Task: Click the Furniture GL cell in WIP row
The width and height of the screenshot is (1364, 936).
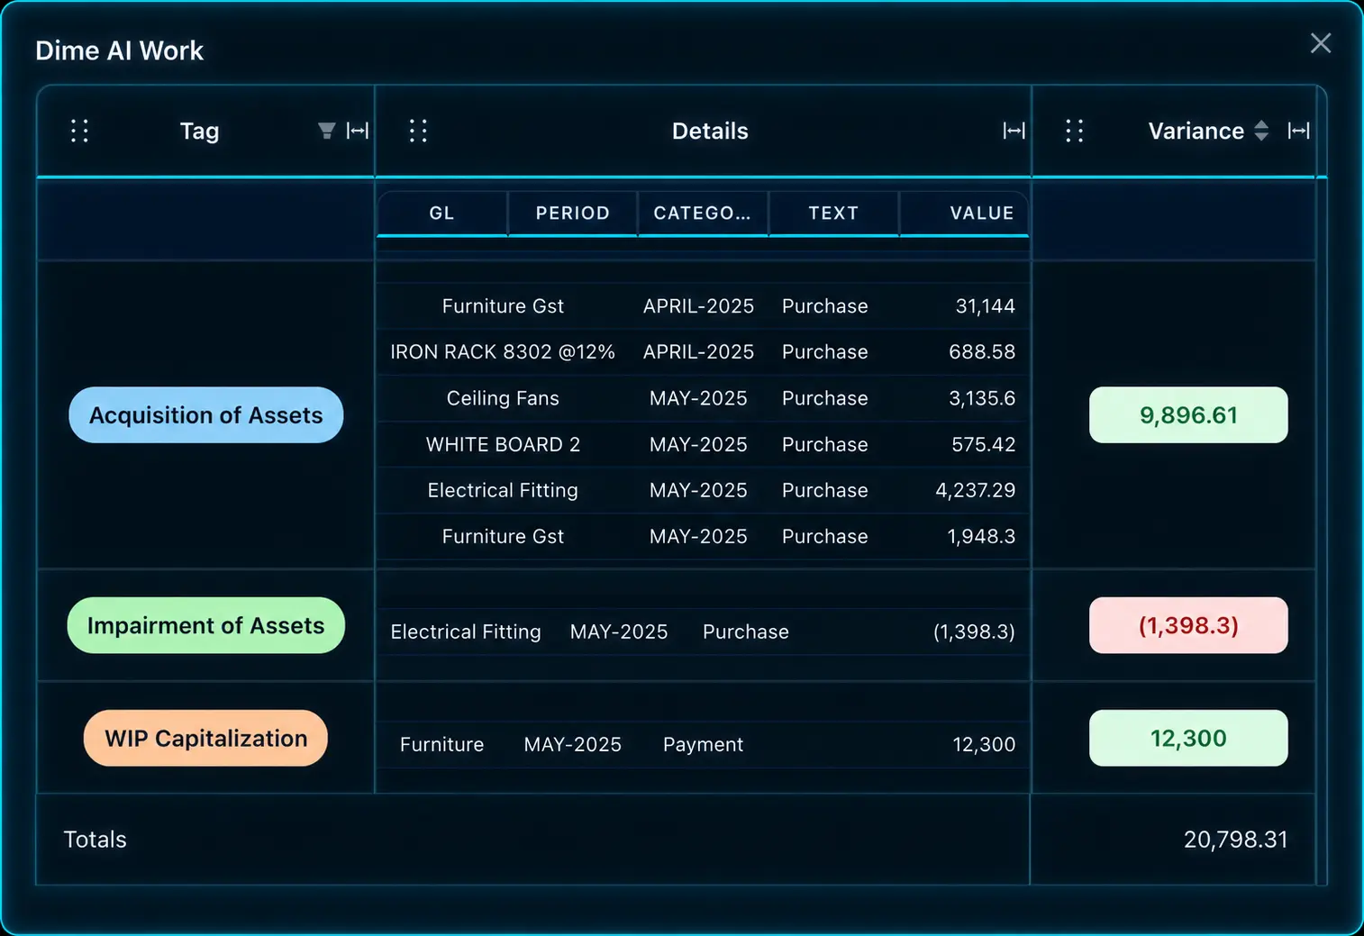Action: point(441,745)
